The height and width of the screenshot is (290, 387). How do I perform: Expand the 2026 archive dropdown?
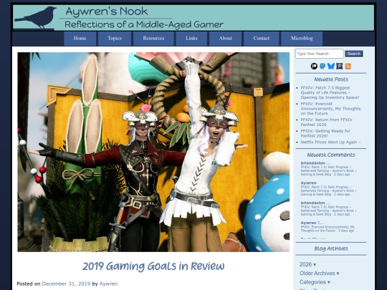tap(307, 264)
